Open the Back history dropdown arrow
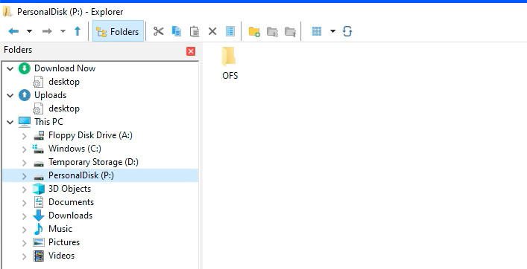Screen dimensions: 527x269 [x=29, y=31]
